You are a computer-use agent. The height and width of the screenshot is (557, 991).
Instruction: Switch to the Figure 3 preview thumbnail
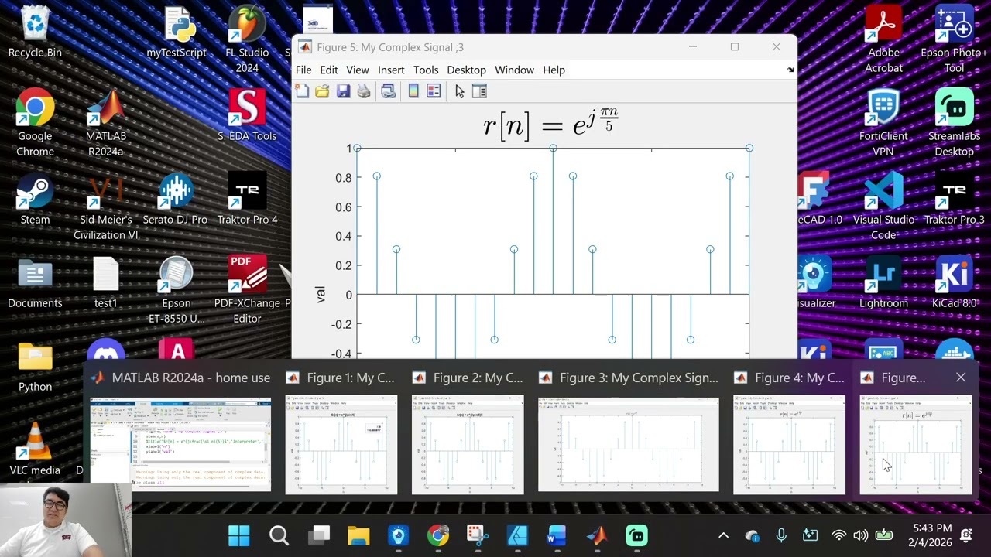coord(628,445)
